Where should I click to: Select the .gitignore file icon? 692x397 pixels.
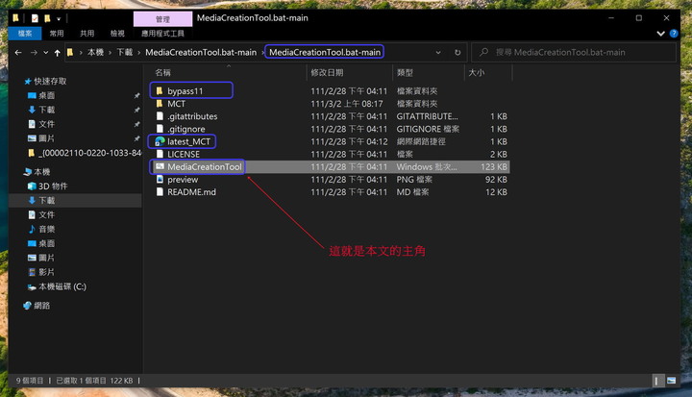(160, 129)
